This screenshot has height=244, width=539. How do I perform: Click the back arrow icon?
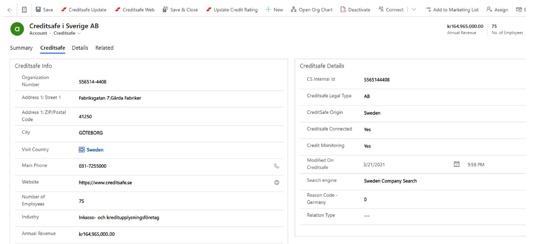click(x=10, y=10)
